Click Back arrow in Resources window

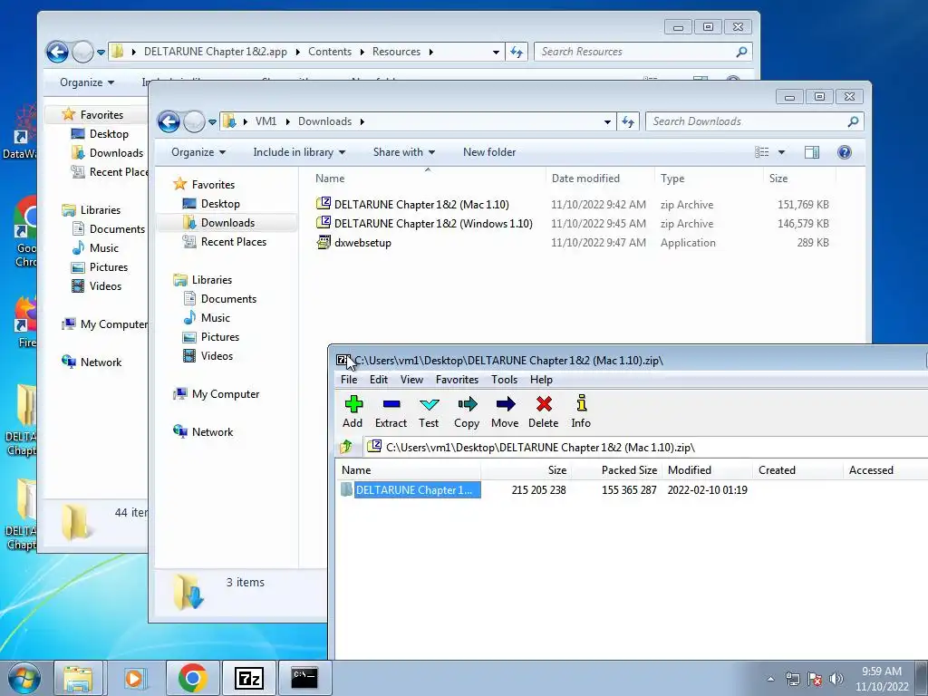pos(57,52)
